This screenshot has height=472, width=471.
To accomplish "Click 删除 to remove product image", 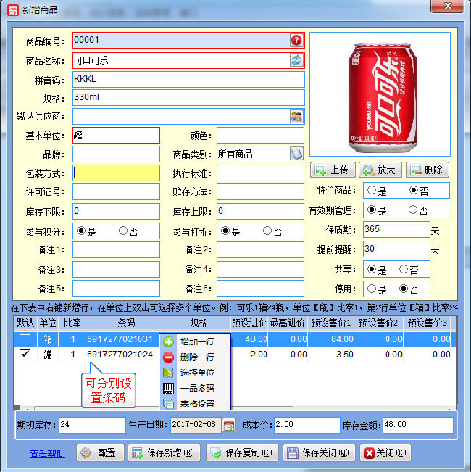I will 426,170.
